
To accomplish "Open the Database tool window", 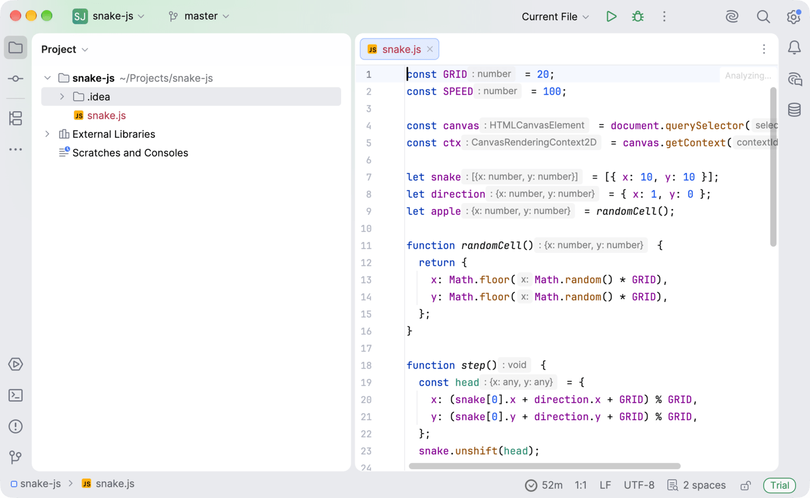I will click(795, 110).
